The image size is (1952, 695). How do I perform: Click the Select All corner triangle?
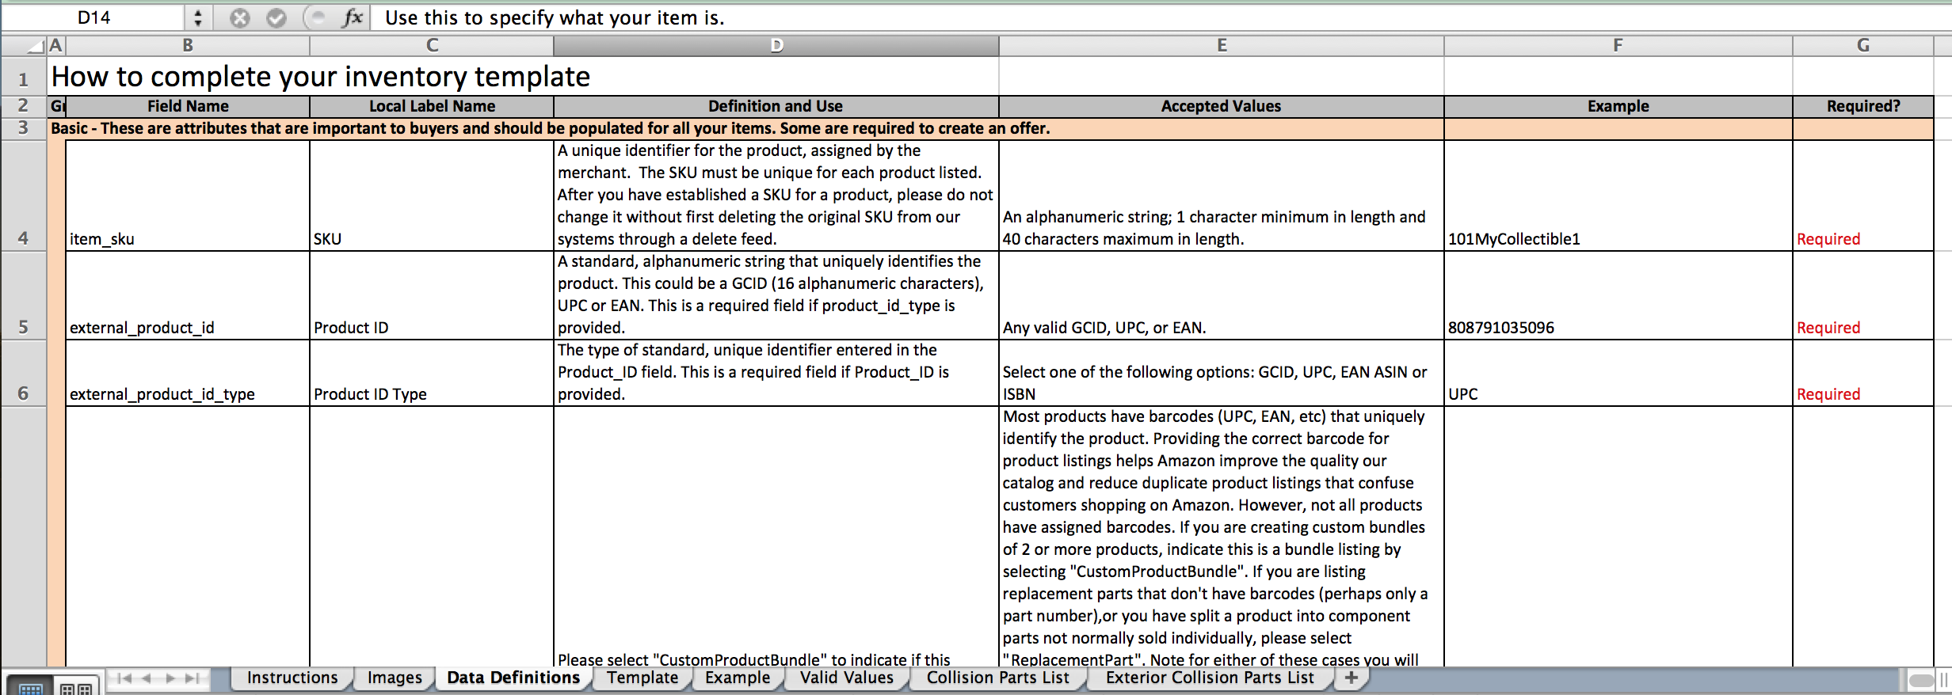(x=35, y=46)
